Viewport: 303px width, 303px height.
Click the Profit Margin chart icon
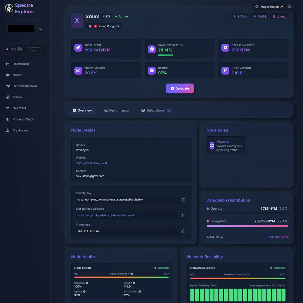click(x=78, y=71)
